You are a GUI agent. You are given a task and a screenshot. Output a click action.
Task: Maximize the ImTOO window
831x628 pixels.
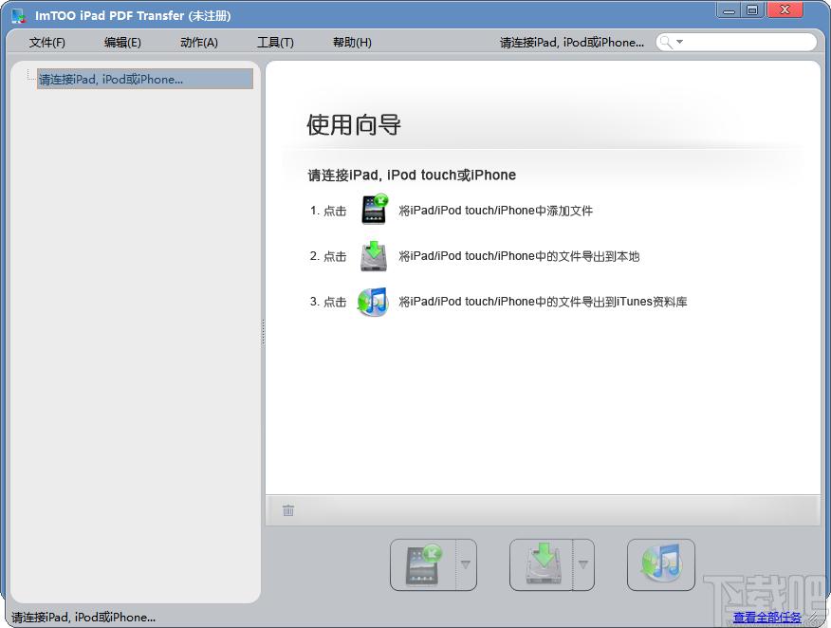[x=752, y=10]
